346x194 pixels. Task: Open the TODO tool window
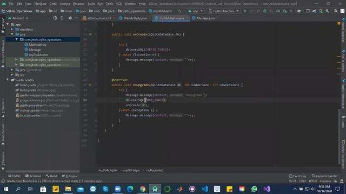coord(14,176)
